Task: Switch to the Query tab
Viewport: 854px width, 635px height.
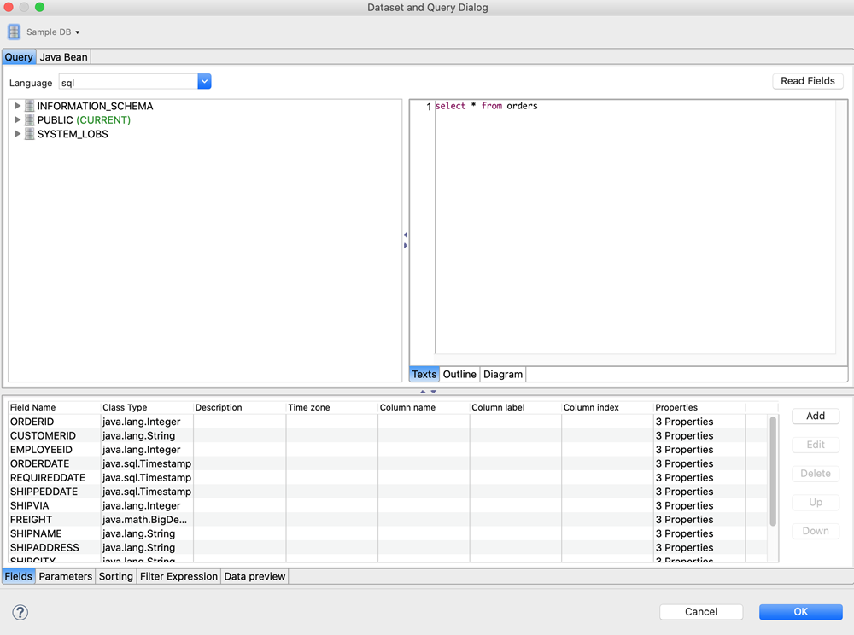Action: [19, 57]
